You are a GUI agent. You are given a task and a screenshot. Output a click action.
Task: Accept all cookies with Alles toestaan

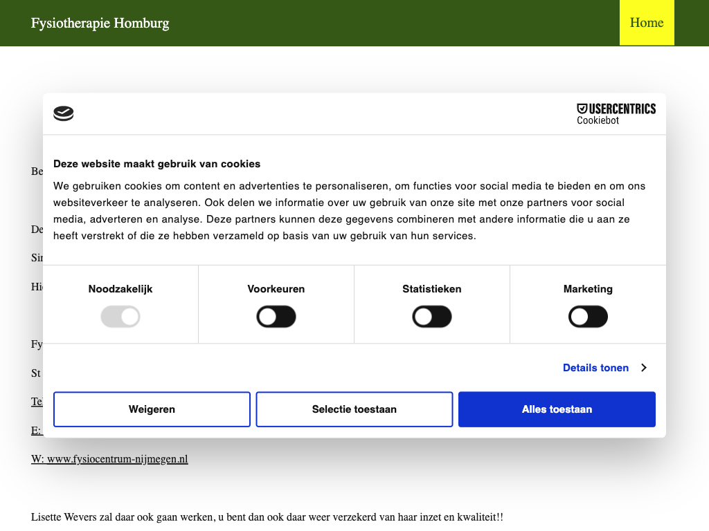point(557,409)
